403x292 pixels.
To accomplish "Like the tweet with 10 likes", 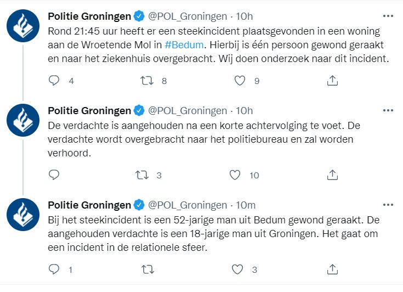I will point(235,175).
